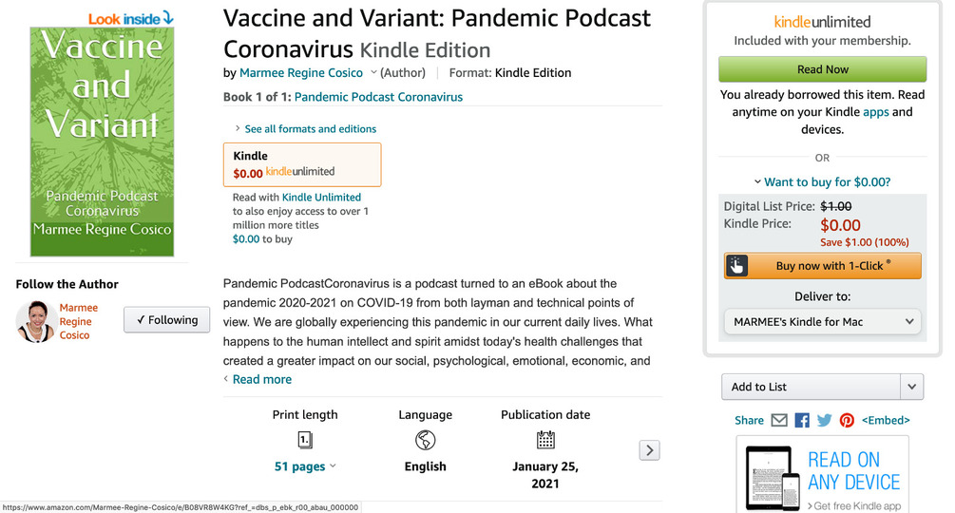The image size is (955, 513).
Task: Click Buy now with 1-Click
Action: (x=832, y=266)
